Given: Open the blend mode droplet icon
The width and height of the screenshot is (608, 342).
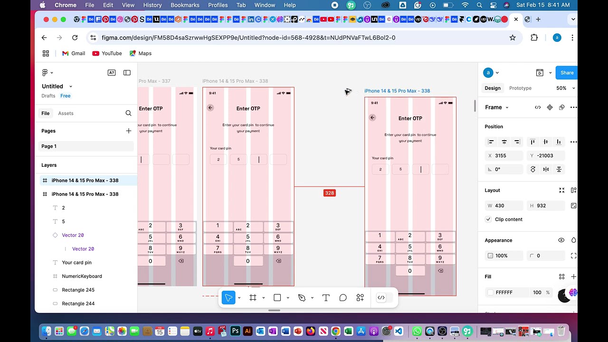Looking at the screenshot, I should 573,240.
